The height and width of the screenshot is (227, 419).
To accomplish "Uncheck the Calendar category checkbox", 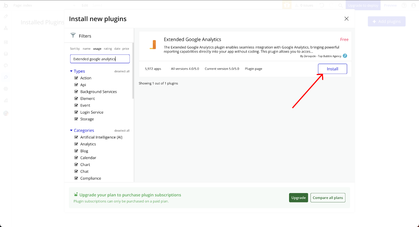I will point(76,158).
